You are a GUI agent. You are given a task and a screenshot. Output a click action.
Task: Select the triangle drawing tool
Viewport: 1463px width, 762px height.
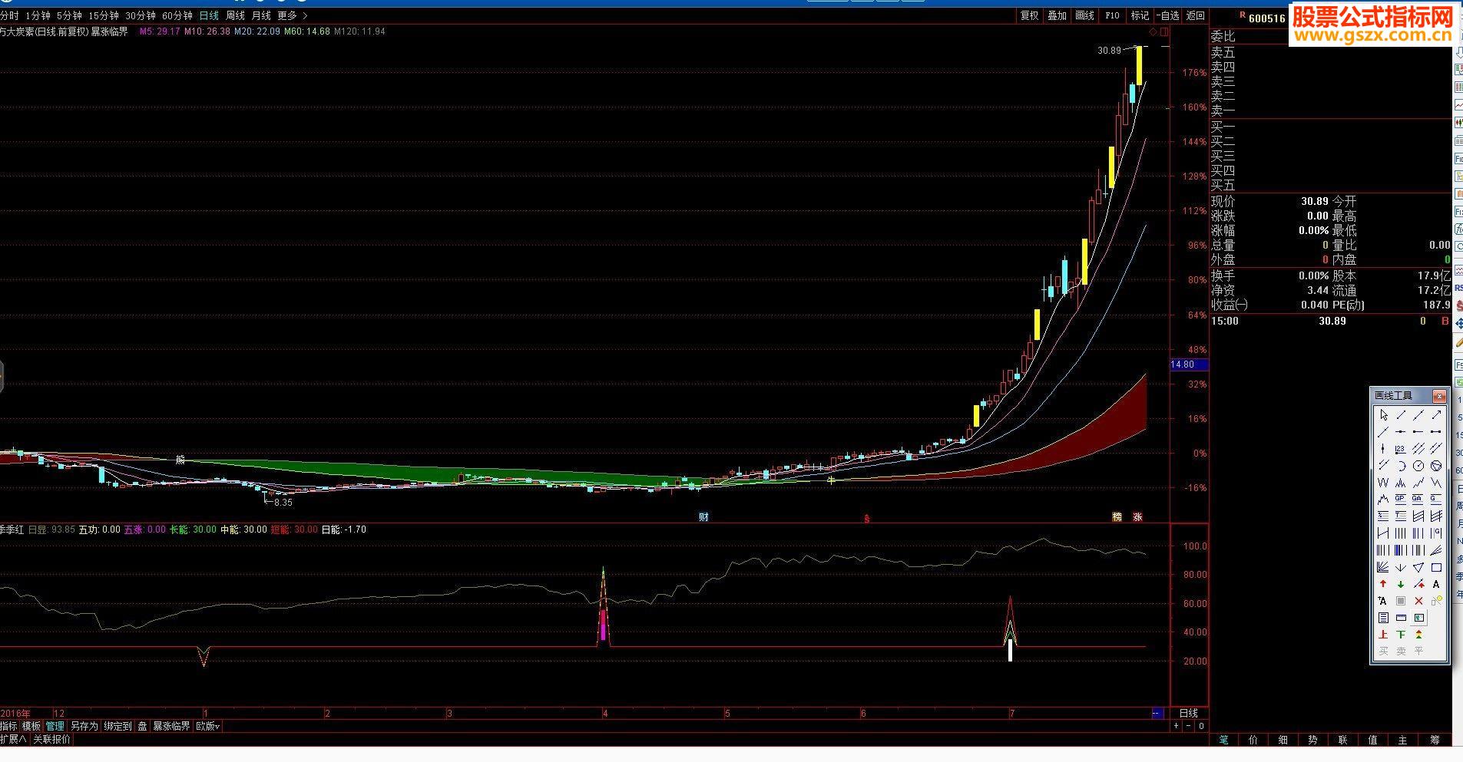1418,568
